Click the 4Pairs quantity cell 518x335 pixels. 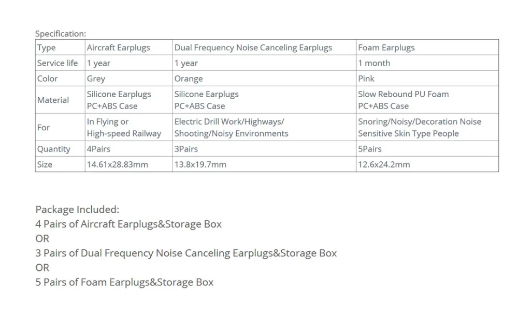pos(128,149)
